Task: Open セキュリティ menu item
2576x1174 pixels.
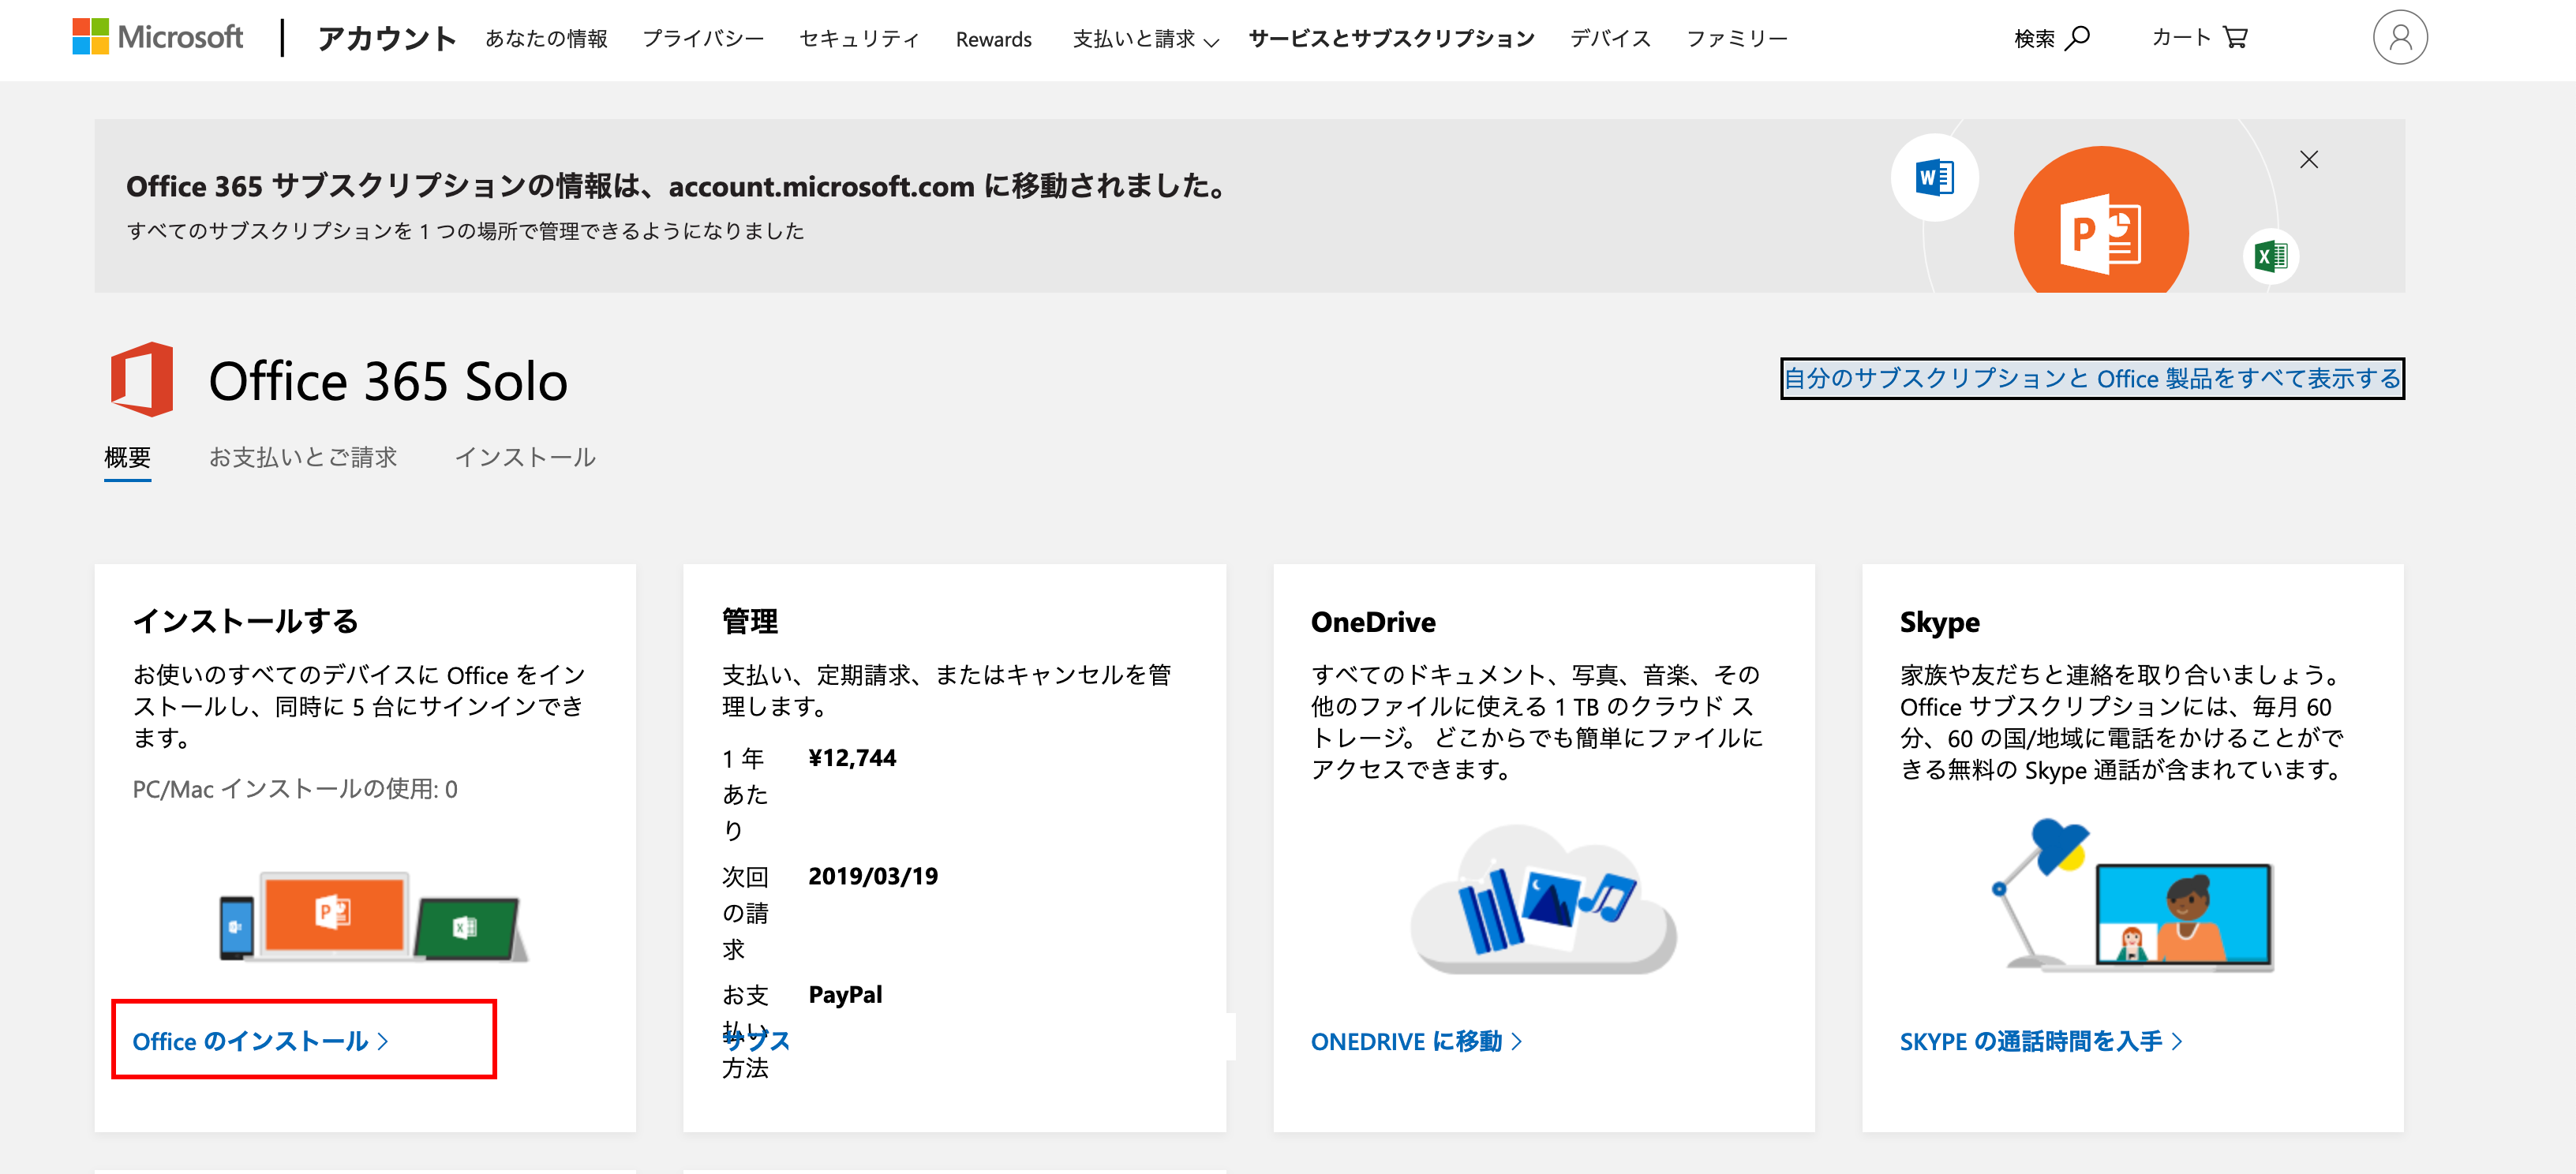Action: click(x=860, y=39)
